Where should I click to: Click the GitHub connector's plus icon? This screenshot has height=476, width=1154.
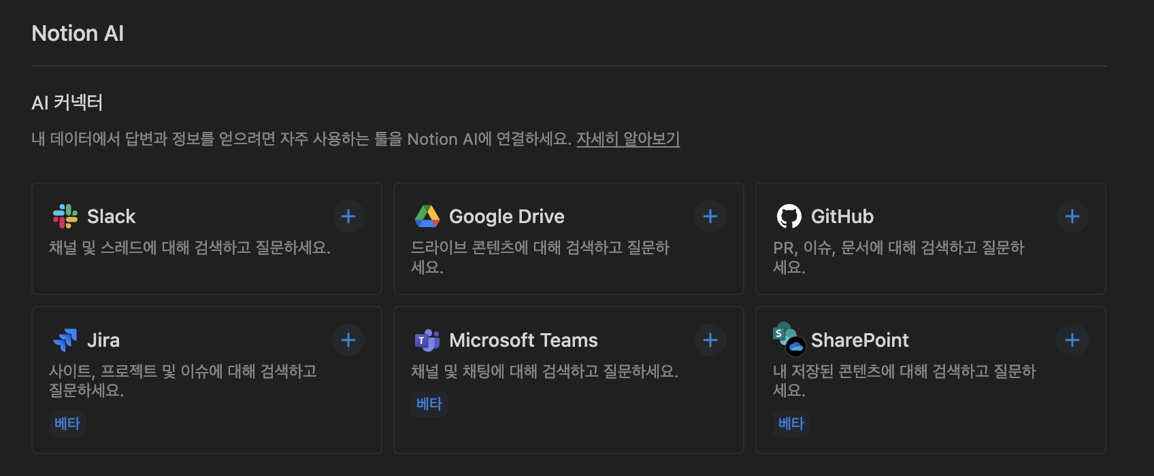click(x=1072, y=216)
